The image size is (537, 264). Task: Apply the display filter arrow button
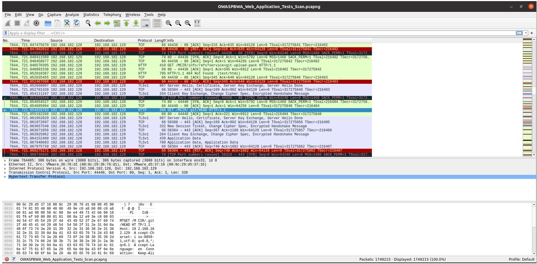519,33
